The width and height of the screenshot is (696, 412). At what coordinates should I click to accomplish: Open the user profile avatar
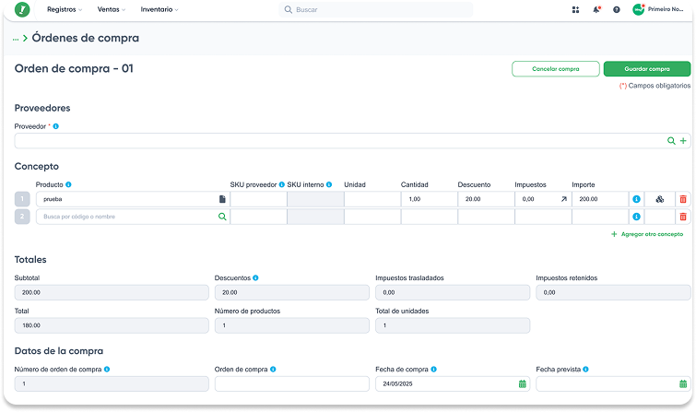pyautogui.click(x=638, y=9)
